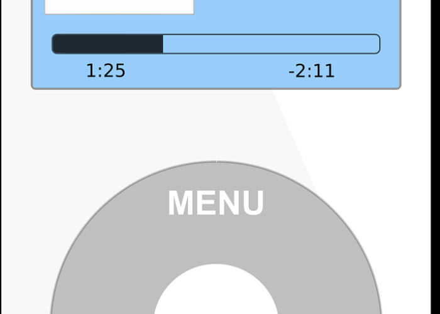Click the blue screen between the two times

pos(207,70)
